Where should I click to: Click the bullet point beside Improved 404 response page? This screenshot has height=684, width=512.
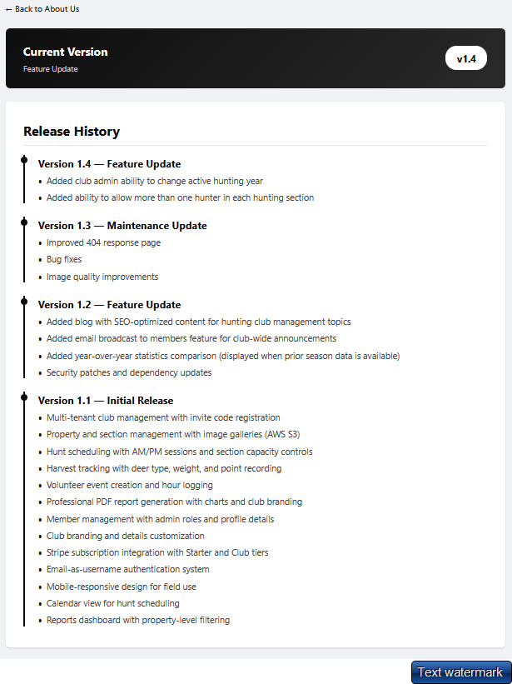coord(40,242)
